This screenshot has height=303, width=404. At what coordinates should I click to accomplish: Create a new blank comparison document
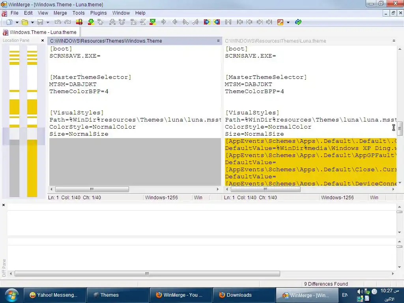click(x=9, y=22)
